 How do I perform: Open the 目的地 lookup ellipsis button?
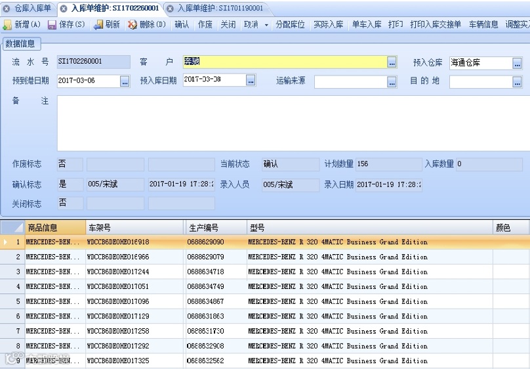pos(517,82)
